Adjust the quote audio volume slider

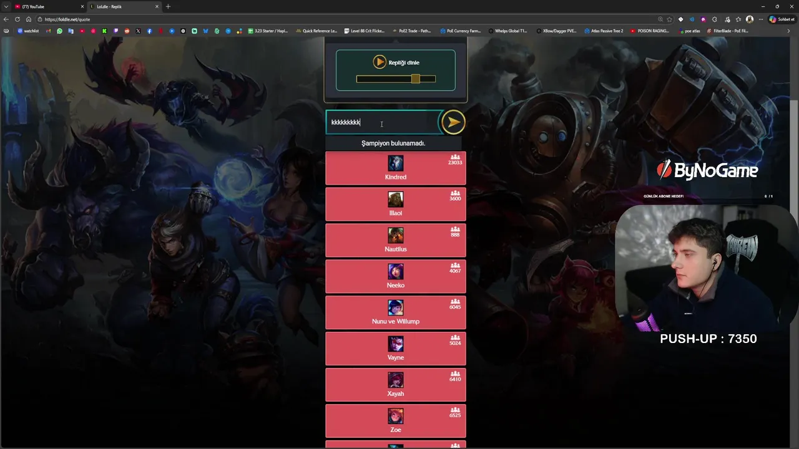coord(396,79)
